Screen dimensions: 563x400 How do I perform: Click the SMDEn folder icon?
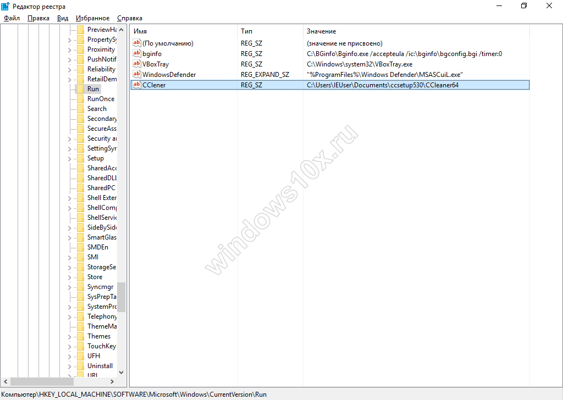pos(80,247)
